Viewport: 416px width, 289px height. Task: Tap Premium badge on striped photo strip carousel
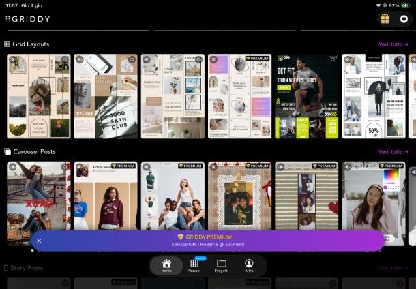(324, 166)
